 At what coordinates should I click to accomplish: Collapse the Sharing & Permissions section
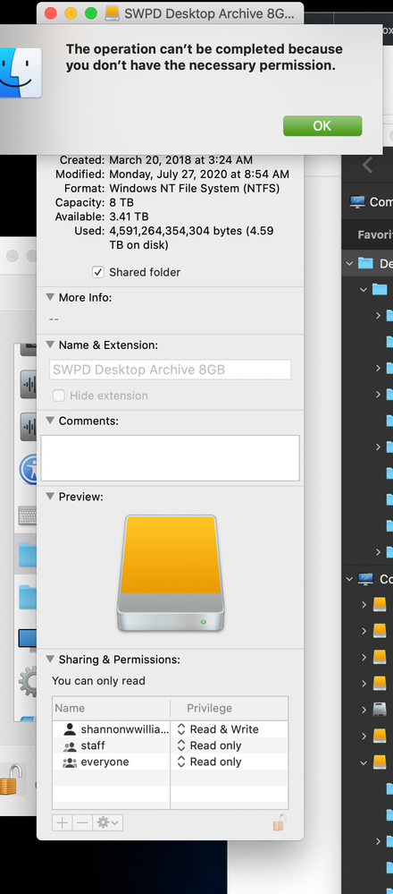click(50, 660)
